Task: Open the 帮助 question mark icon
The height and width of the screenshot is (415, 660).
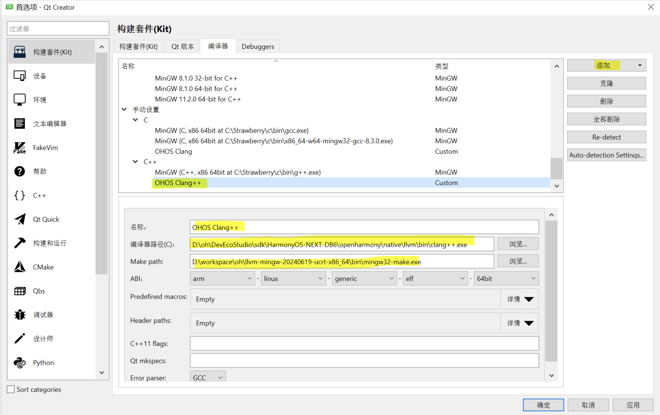Action: (x=20, y=171)
